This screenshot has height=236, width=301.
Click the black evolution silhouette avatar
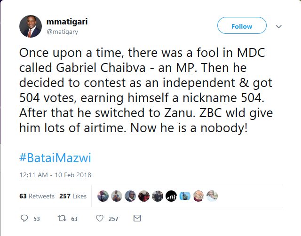click(172, 196)
